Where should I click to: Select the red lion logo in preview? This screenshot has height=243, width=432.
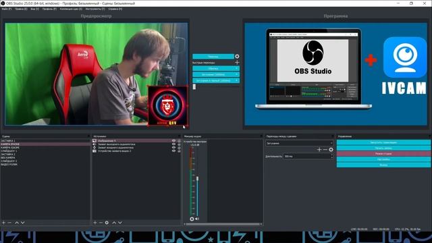coord(167,106)
